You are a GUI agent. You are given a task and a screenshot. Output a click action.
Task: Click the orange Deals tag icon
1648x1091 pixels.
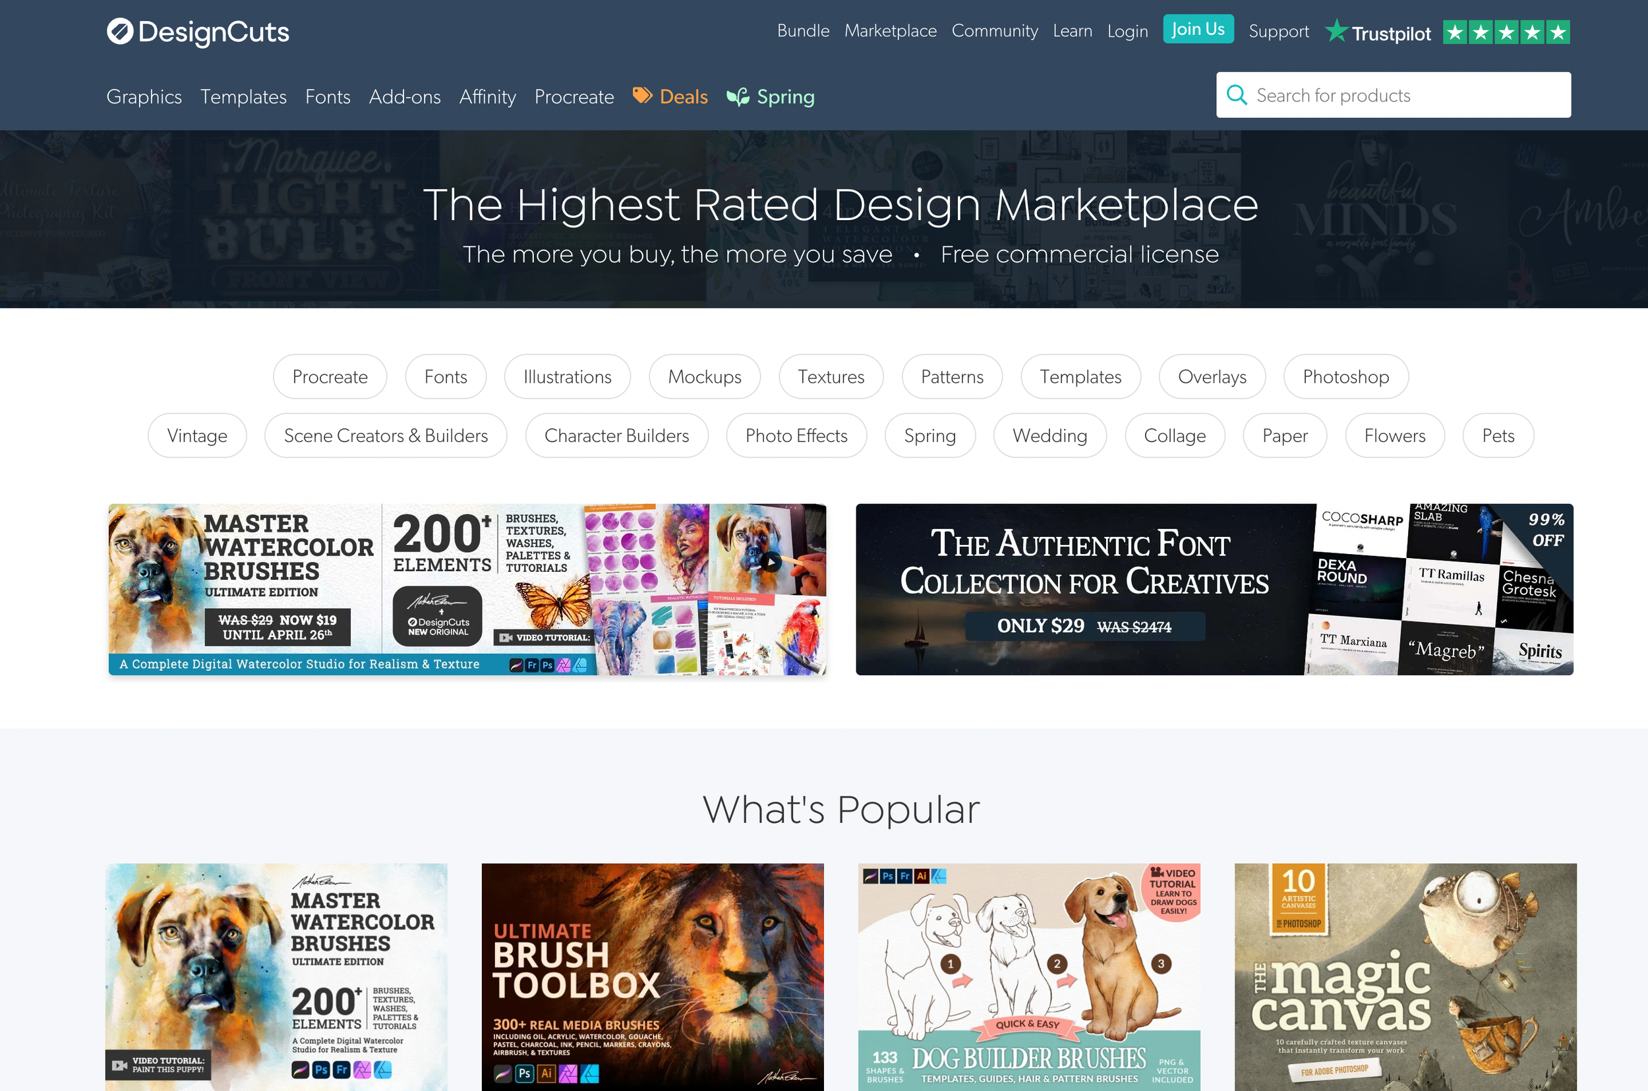642,96
